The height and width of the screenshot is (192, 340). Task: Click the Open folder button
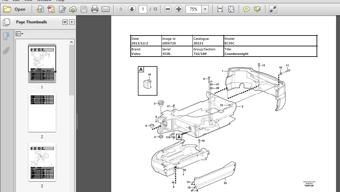[15, 9]
